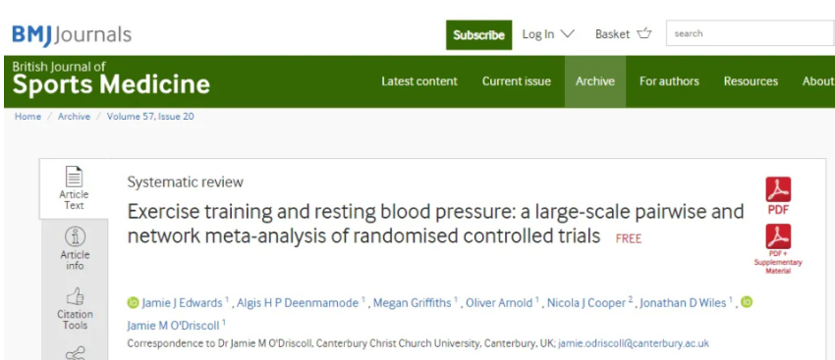Open Volume 57, Issue 20 breadcrumb
Image resolution: width=835 pixels, height=360 pixels.
(150, 117)
